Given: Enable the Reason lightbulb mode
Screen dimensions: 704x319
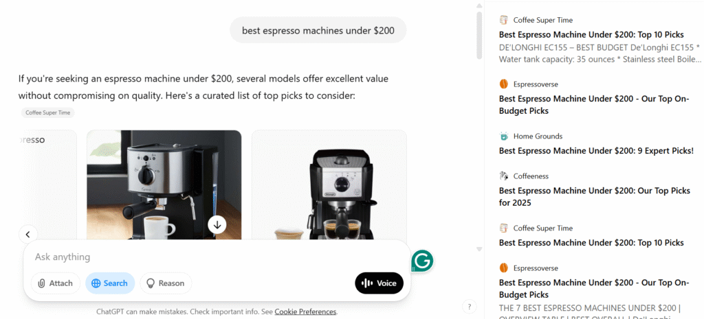Looking at the screenshot, I should click(x=166, y=283).
